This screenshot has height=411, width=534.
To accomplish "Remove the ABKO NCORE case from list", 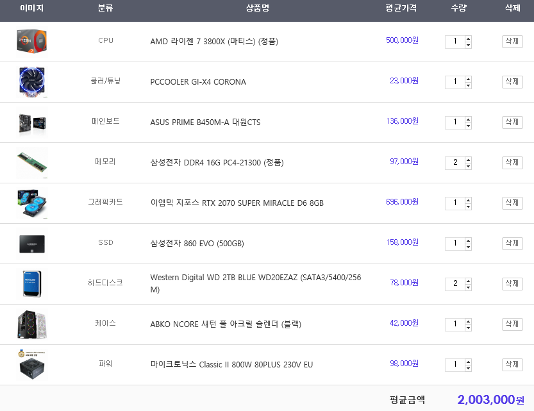I will click(x=512, y=324).
